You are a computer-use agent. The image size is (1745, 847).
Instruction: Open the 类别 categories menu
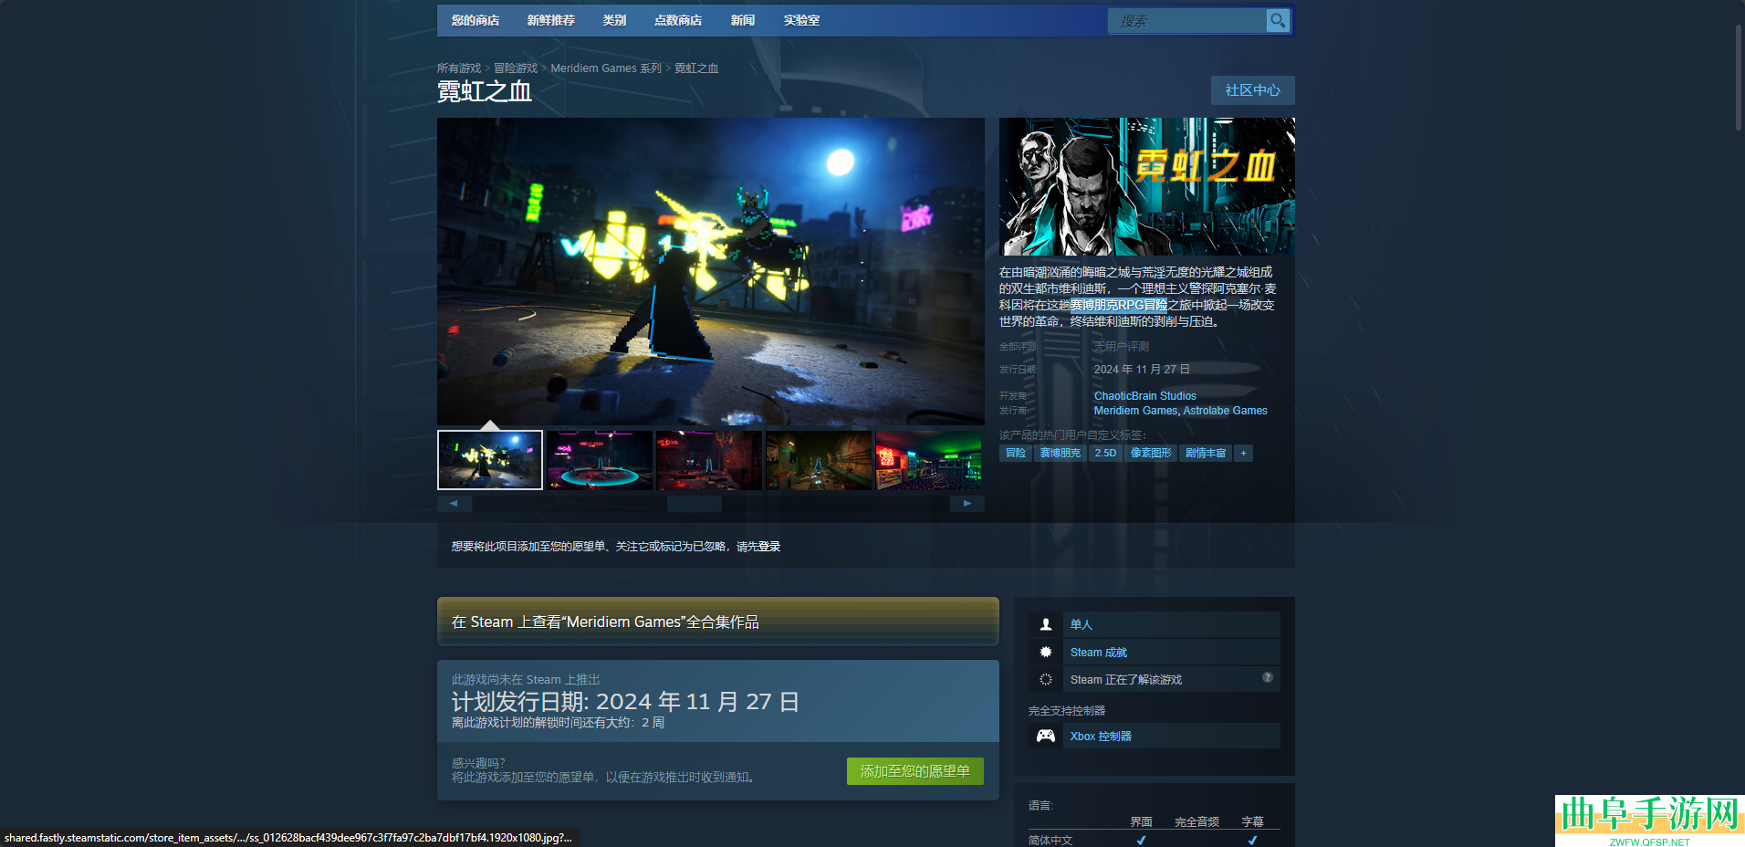614,20
